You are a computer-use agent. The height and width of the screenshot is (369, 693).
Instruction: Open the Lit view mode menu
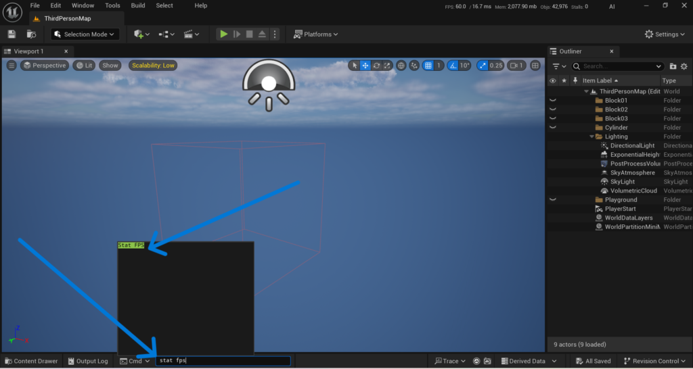click(x=84, y=66)
